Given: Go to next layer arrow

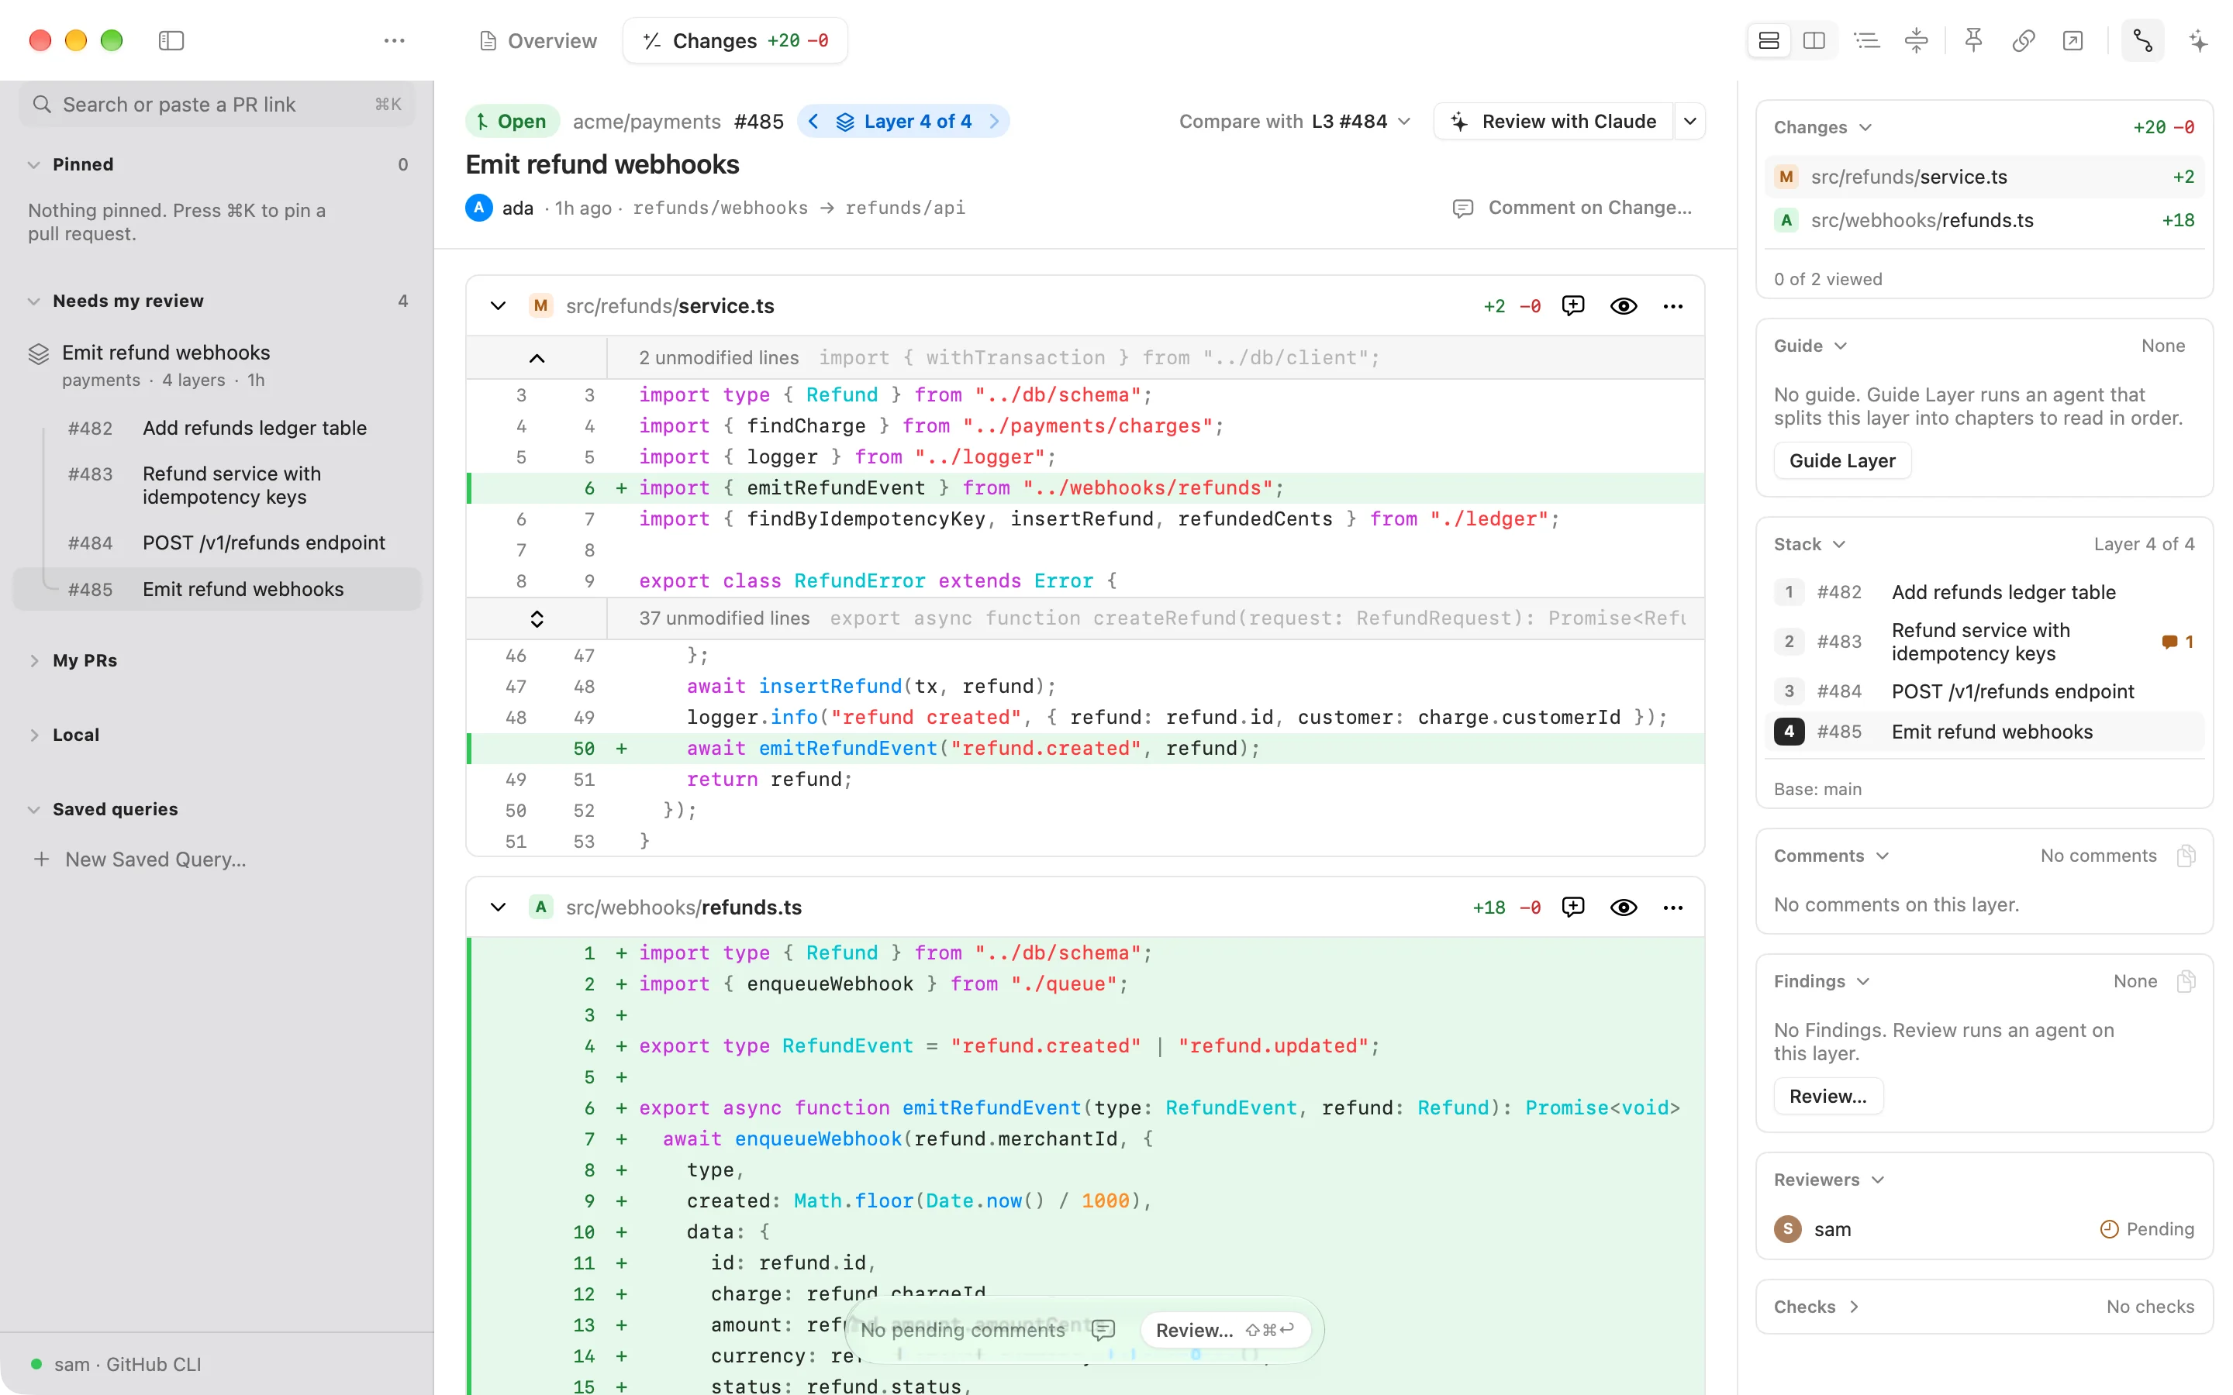Looking at the screenshot, I should tap(994, 122).
